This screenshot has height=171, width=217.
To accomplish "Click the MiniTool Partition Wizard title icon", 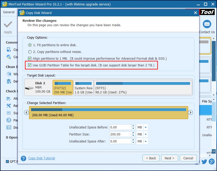I will click(x=4, y=4).
